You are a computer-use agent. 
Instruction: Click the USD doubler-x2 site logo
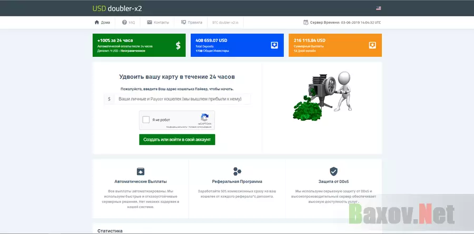(x=117, y=8)
